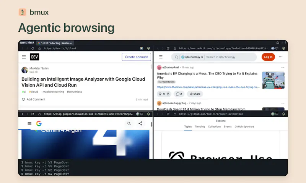Select the #serverless tag
The height and width of the screenshot is (183, 306).
coord(75,92)
